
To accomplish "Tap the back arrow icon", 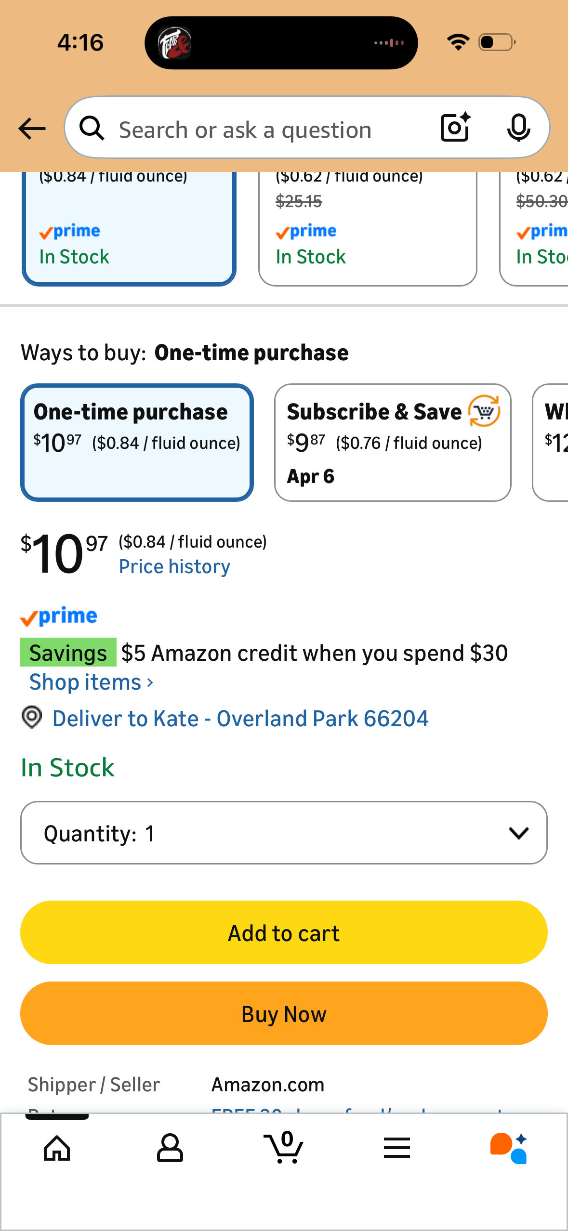I will 32,129.
